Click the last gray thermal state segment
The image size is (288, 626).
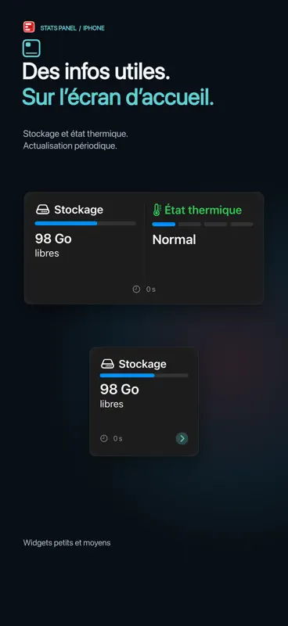tap(242, 225)
